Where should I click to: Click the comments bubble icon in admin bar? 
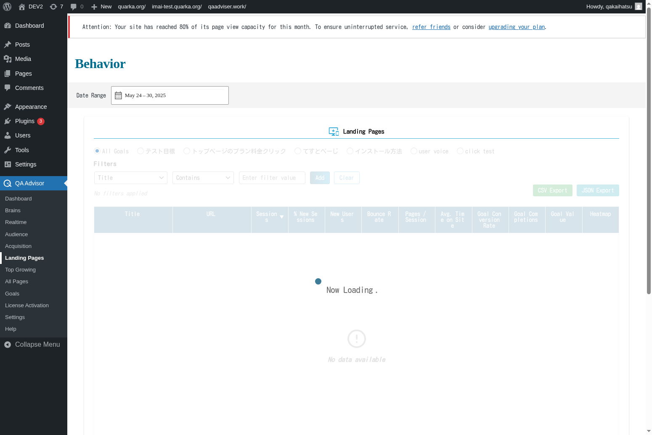tap(74, 7)
